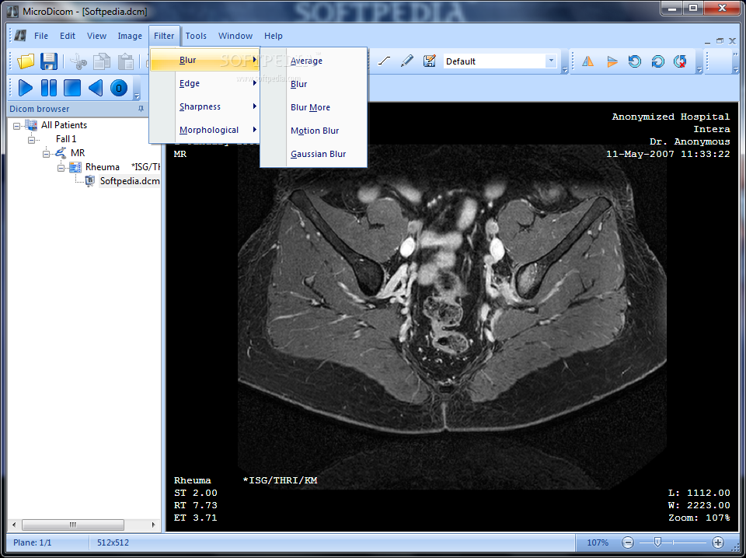This screenshot has height=558, width=746.
Task: Pin the Dicom browser panel
Action: (x=141, y=109)
